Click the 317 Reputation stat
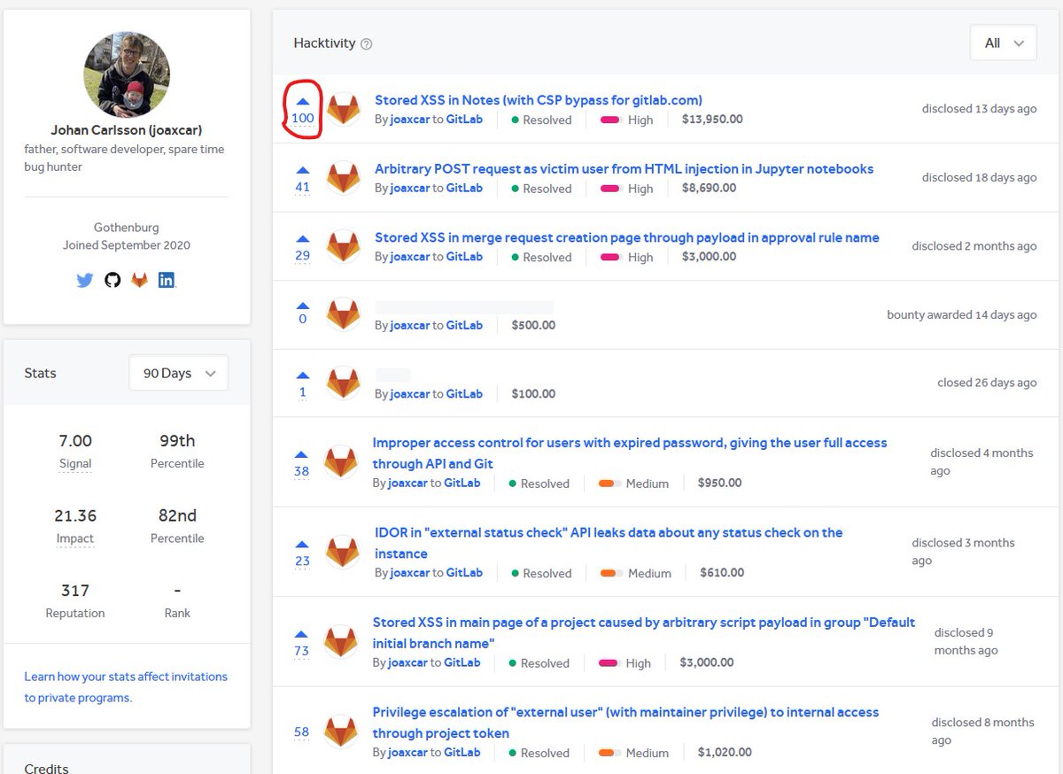 tap(75, 591)
